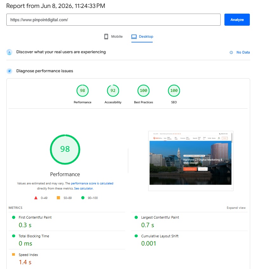
Task: Switch to the Mobile tab
Action: tap(113, 36)
